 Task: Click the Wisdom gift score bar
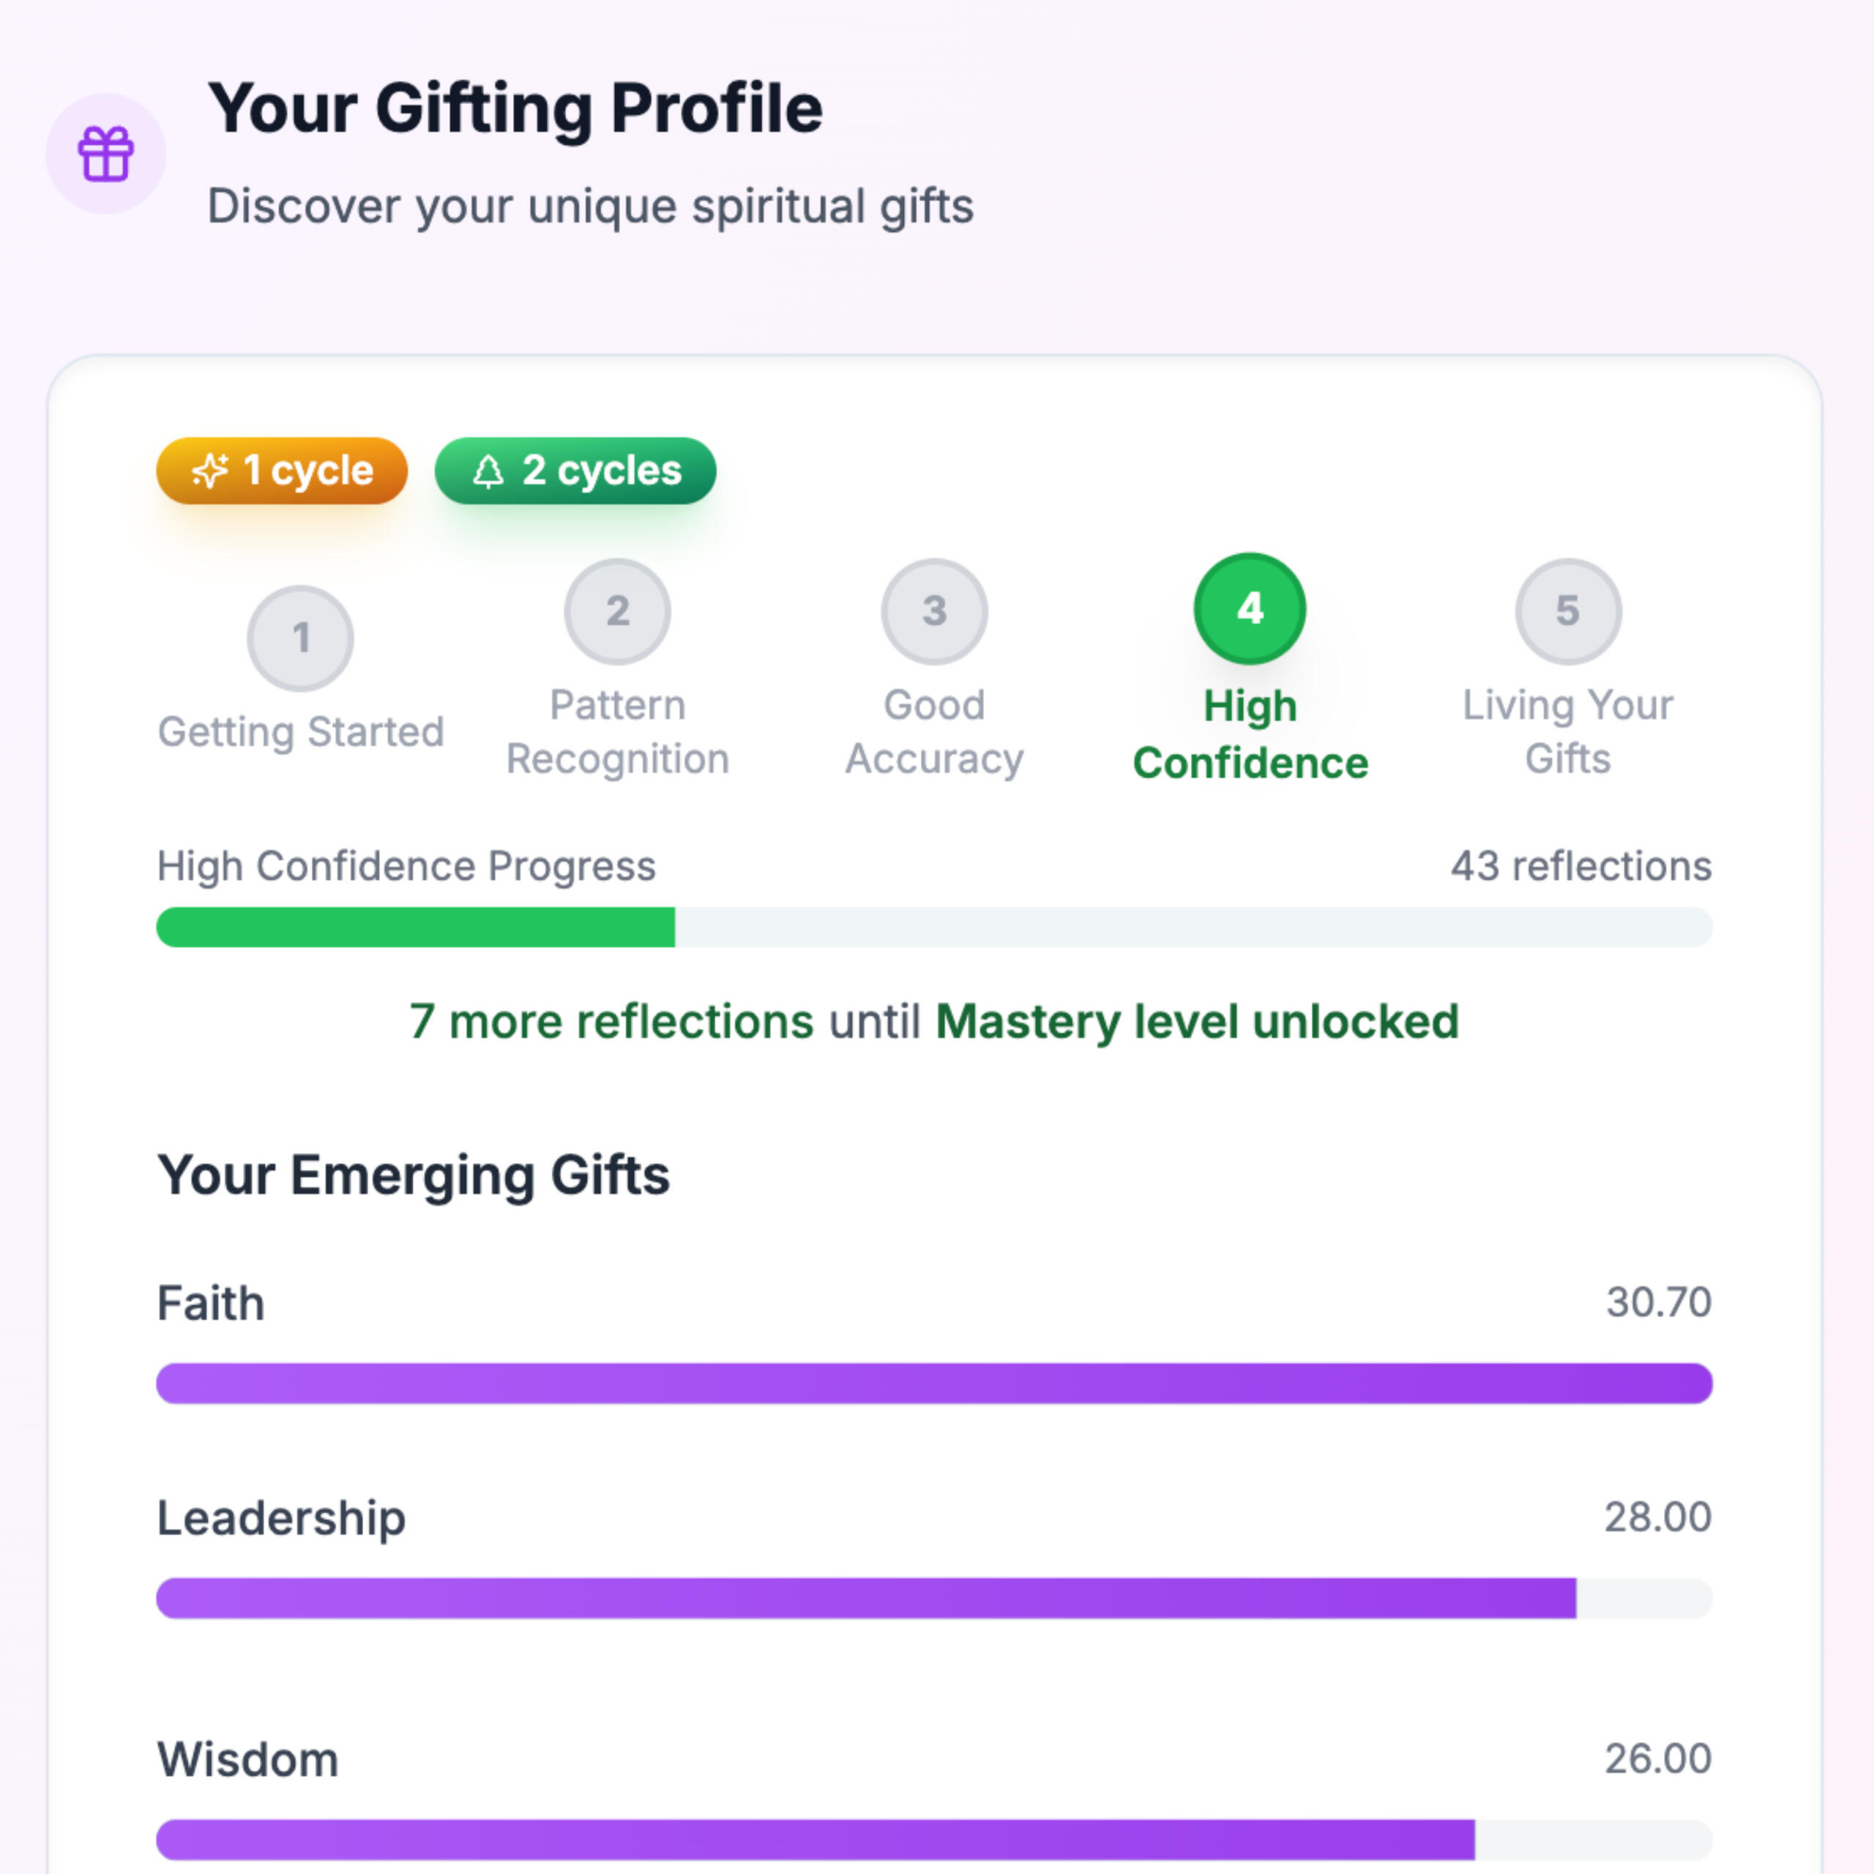[815, 1840]
